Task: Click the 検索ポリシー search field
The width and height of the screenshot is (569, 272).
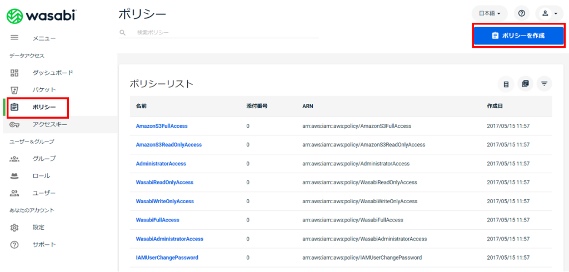Action: (219, 32)
